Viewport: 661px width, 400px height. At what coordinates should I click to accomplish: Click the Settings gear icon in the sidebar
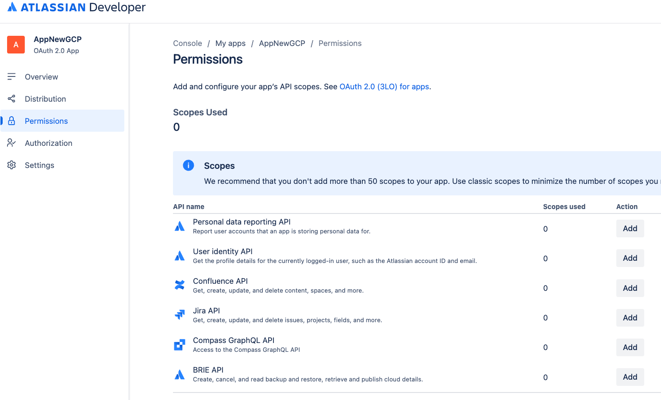coord(12,165)
